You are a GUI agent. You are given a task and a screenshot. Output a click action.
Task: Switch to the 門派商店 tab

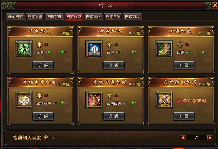coord(93,17)
